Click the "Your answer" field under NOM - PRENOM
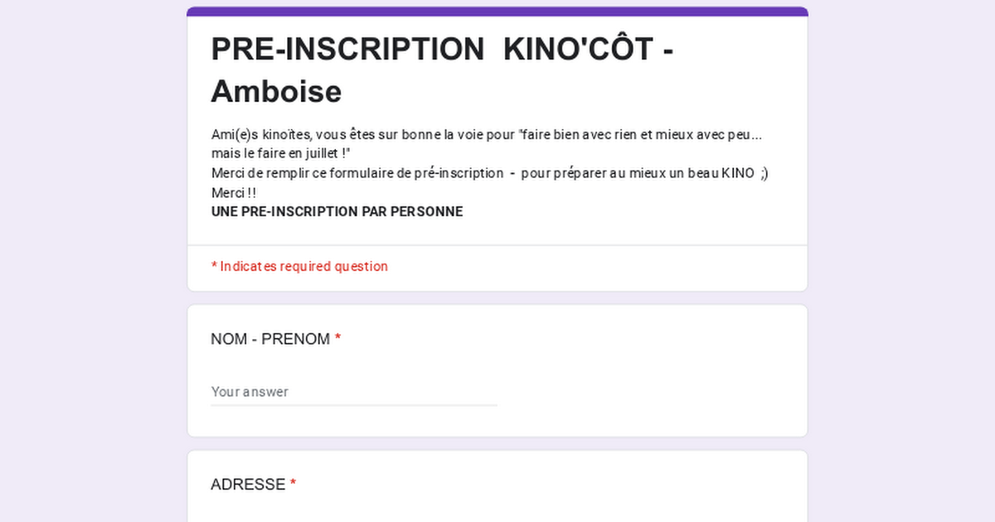This screenshot has width=995, height=522. point(354,391)
